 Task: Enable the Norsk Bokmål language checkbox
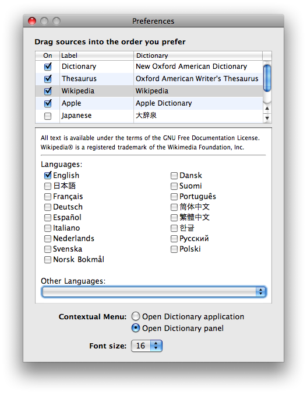pyautogui.click(x=48, y=260)
